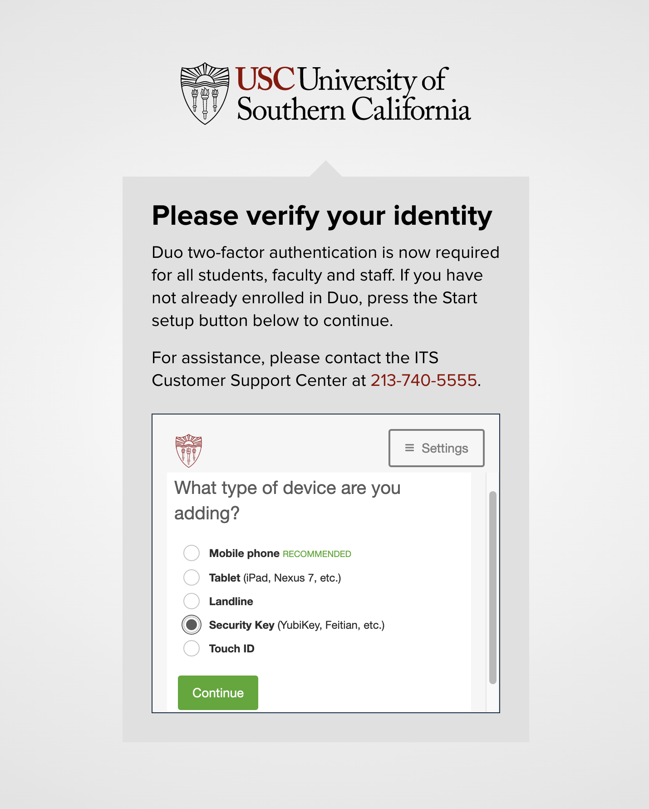Click the green RECOMMENDED tag
The image size is (649, 809).
[317, 554]
